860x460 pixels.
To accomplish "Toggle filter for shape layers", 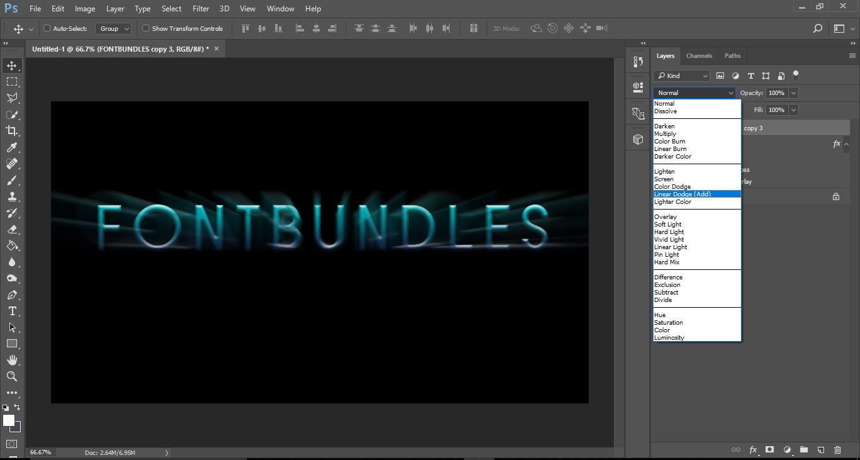I will (x=766, y=76).
